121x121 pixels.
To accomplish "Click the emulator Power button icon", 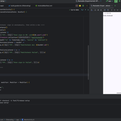I will click(95, 10).
